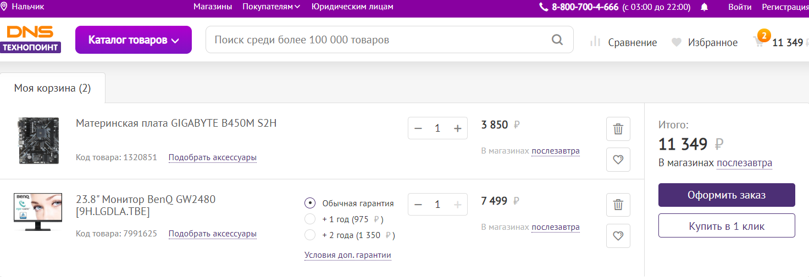The image size is (809, 277).
Task: Select the standard warranty radio option
Action: (x=310, y=203)
